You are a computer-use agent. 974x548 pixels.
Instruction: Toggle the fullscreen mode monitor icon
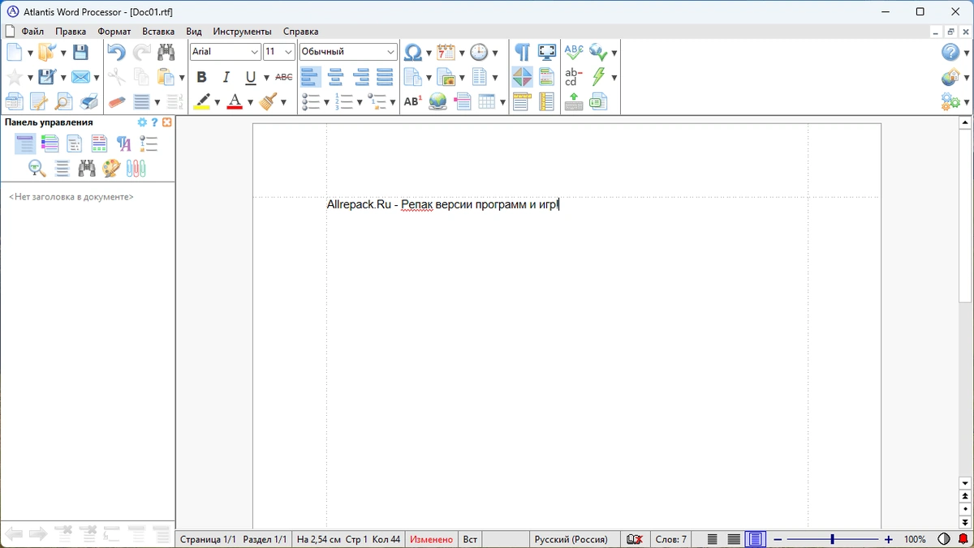(x=548, y=52)
